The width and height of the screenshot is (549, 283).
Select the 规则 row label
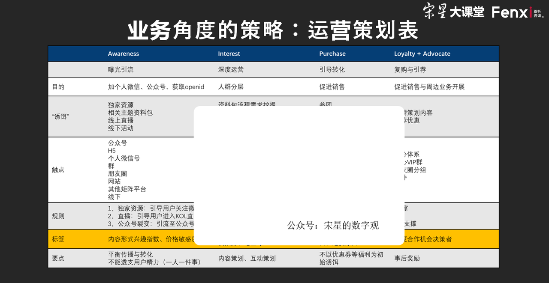[x=58, y=216]
